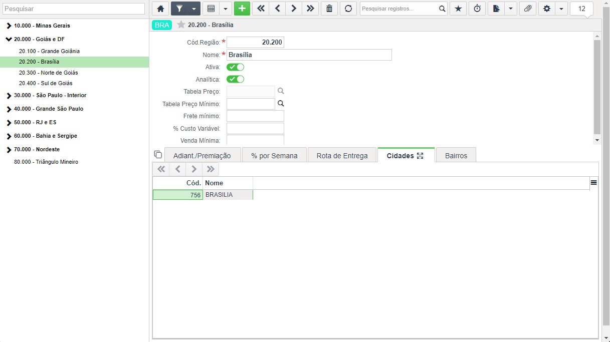Select the BRASILIA cell in Cidades grid

228,195
